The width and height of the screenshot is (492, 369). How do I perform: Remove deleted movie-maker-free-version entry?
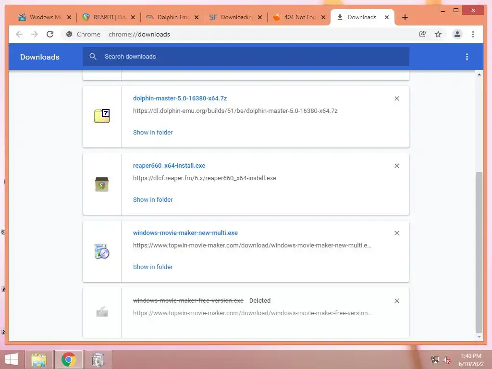pyautogui.click(x=396, y=301)
